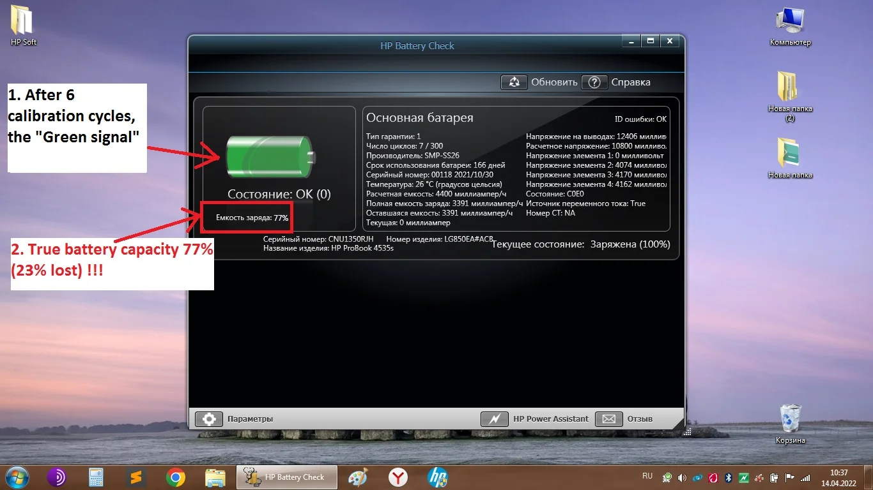Minimize the HP Battery Check window

tap(631, 41)
